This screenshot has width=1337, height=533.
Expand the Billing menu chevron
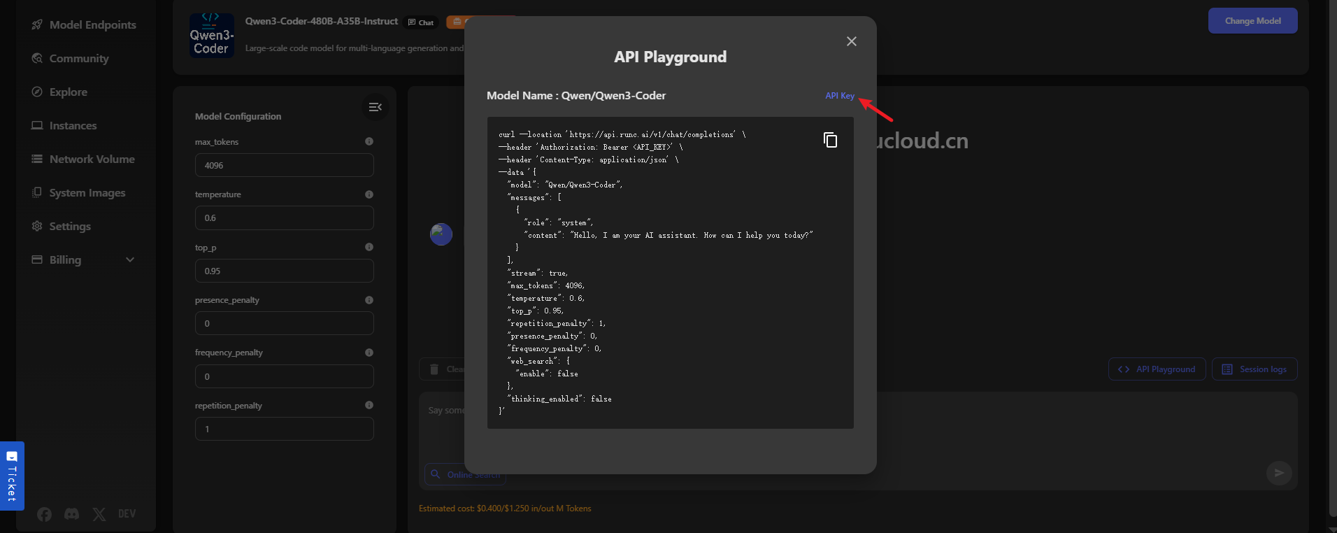click(x=130, y=260)
